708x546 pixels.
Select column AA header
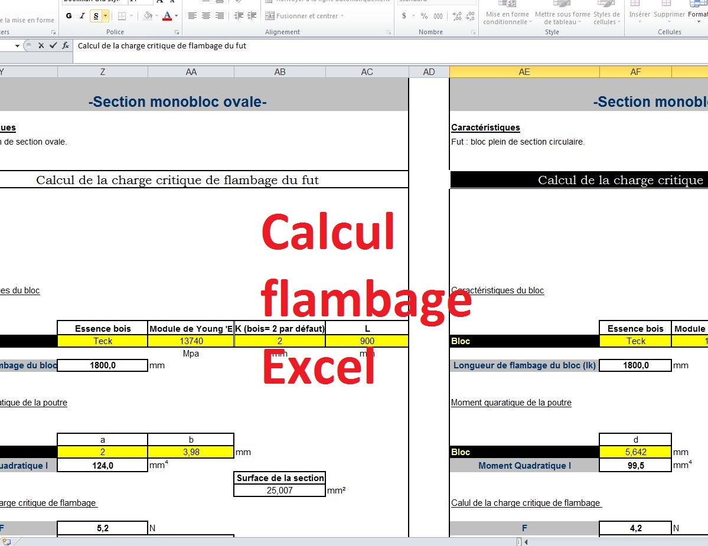point(191,72)
